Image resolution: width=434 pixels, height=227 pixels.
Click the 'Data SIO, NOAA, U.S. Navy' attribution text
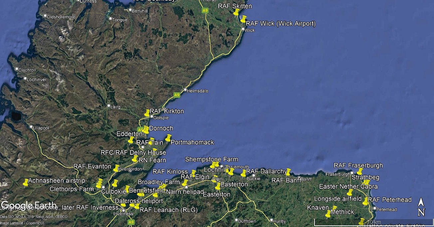34,217
